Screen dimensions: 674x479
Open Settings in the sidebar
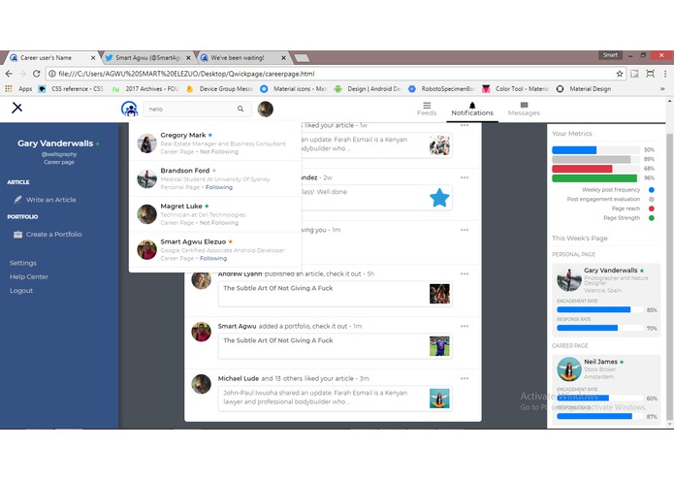[22, 263]
